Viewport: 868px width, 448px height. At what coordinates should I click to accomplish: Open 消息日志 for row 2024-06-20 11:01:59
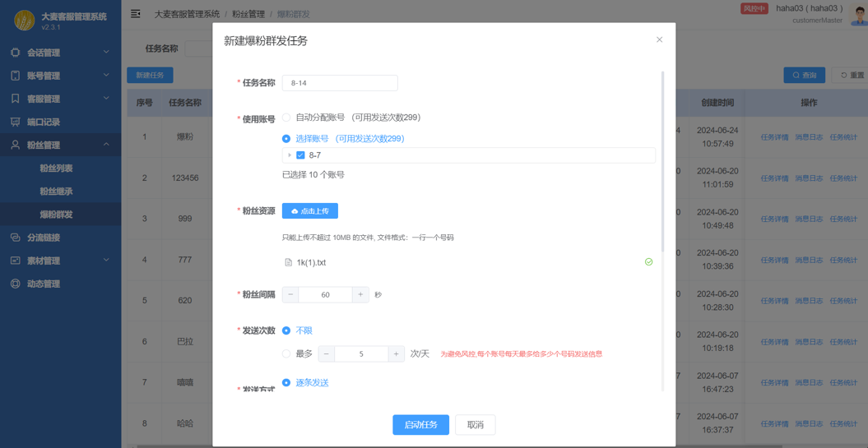(809, 178)
